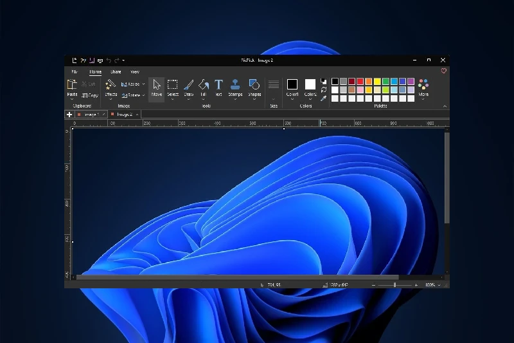The image size is (514, 343).
Task: Switch to the View ribbon tab
Action: pos(135,71)
